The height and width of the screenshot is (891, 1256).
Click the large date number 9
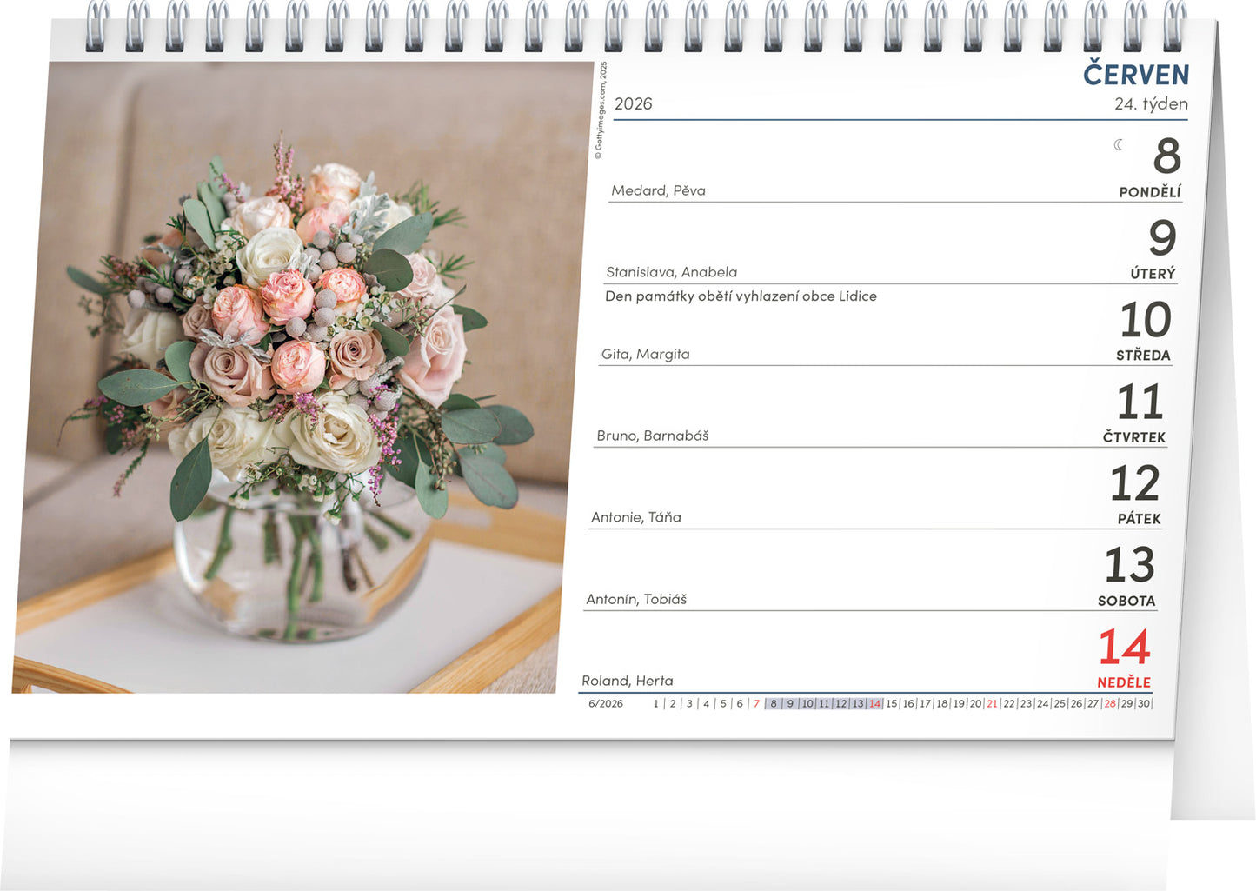click(x=1161, y=237)
